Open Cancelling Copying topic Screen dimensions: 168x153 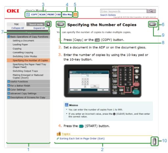[23, 52]
